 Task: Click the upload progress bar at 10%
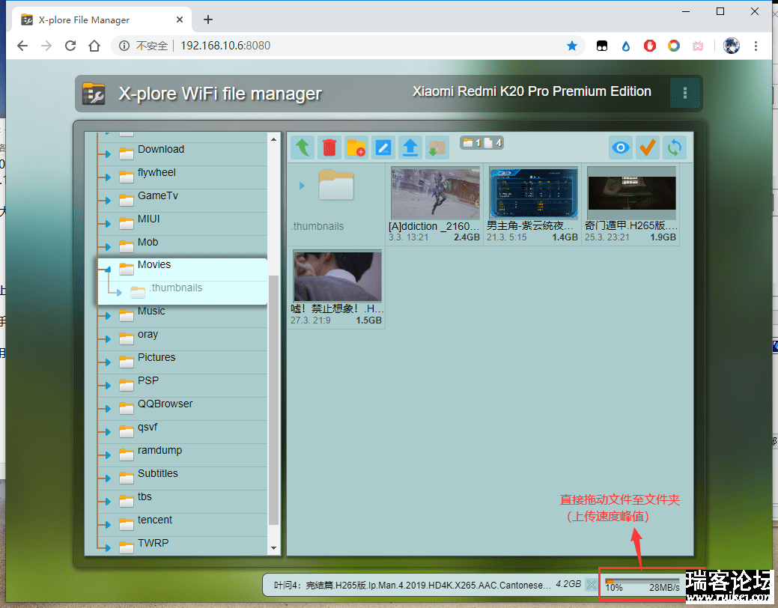pyautogui.click(x=642, y=581)
